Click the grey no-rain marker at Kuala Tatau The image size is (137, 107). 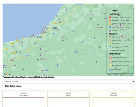coord(33,35)
